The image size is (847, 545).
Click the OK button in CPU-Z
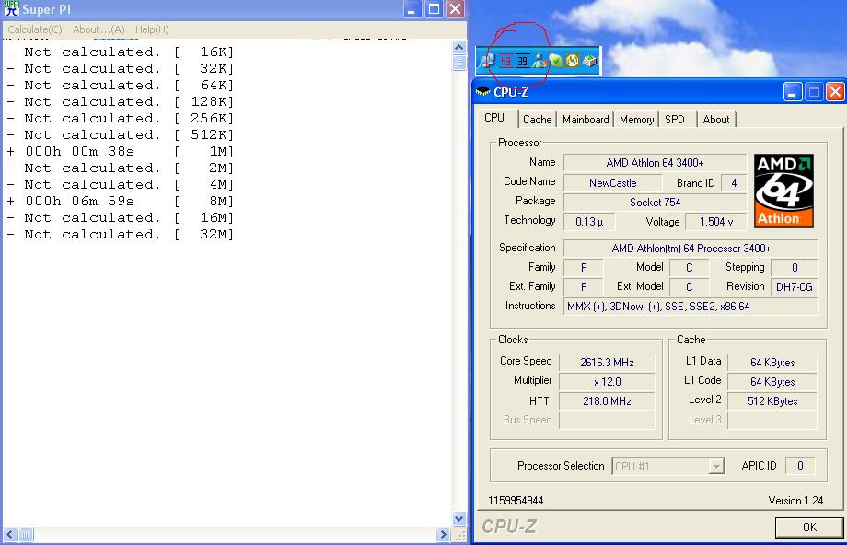click(809, 528)
